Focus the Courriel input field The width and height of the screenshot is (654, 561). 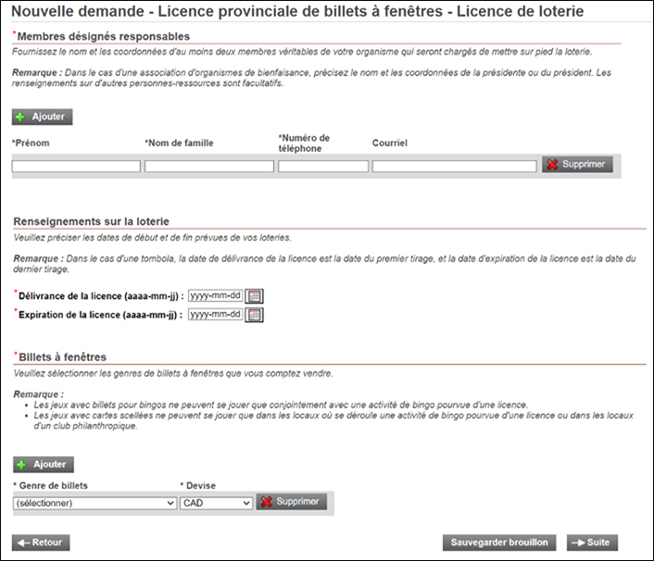pyautogui.click(x=454, y=167)
